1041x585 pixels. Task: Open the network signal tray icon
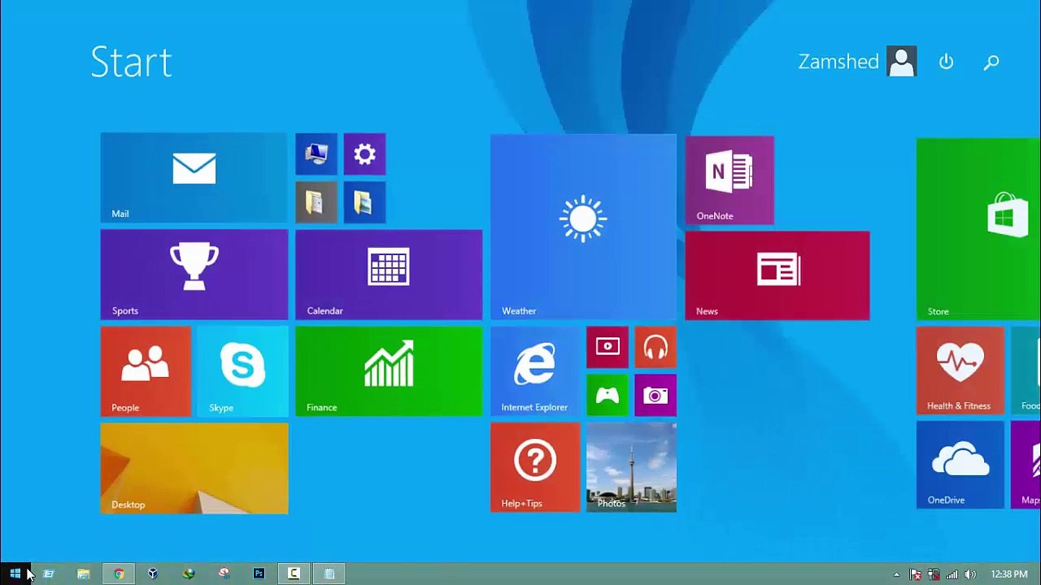tap(952, 574)
